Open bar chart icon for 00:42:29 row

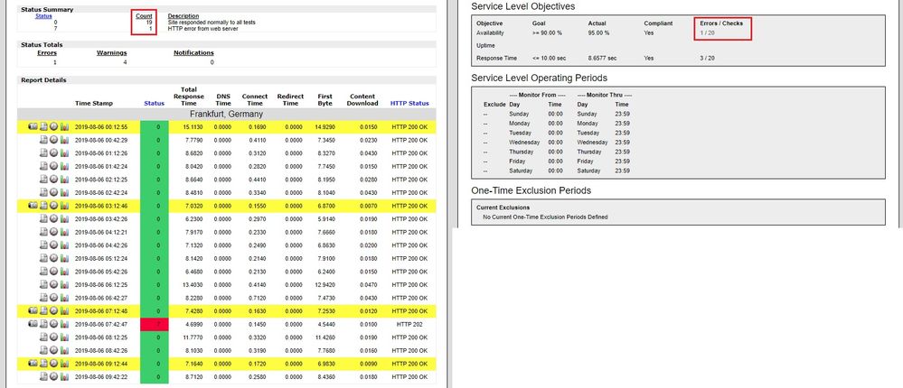click(x=65, y=140)
